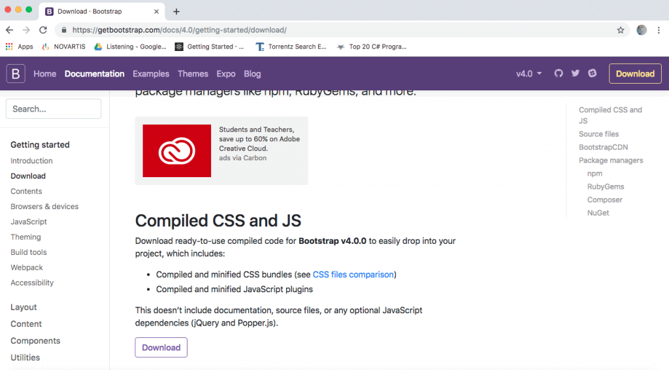The height and width of the screenshot is (370, 669).
Task: Jump to NuGet in table of contents
Action: tap(598, 213)
